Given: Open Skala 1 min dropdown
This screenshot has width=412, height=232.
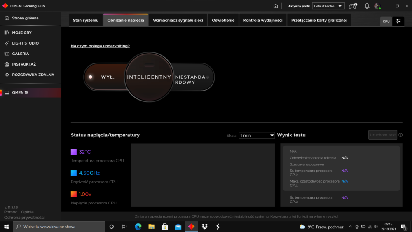Looking at the screenshot, I should click(x=257, y=135).
